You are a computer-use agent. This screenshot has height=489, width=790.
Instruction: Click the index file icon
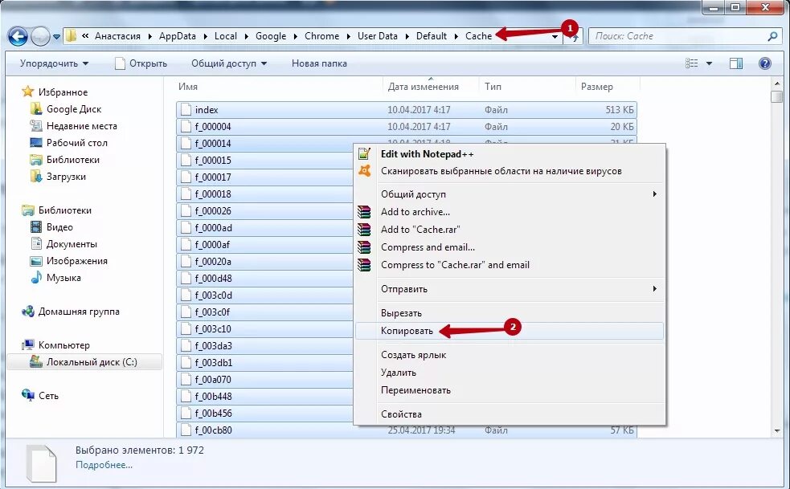click(x=186, y=110)
